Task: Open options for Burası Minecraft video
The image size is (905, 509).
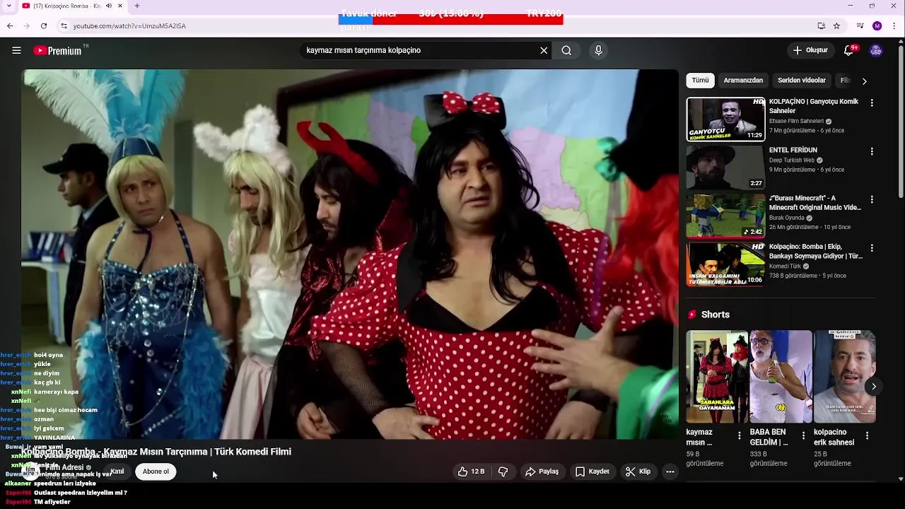Action: point(872,199)
